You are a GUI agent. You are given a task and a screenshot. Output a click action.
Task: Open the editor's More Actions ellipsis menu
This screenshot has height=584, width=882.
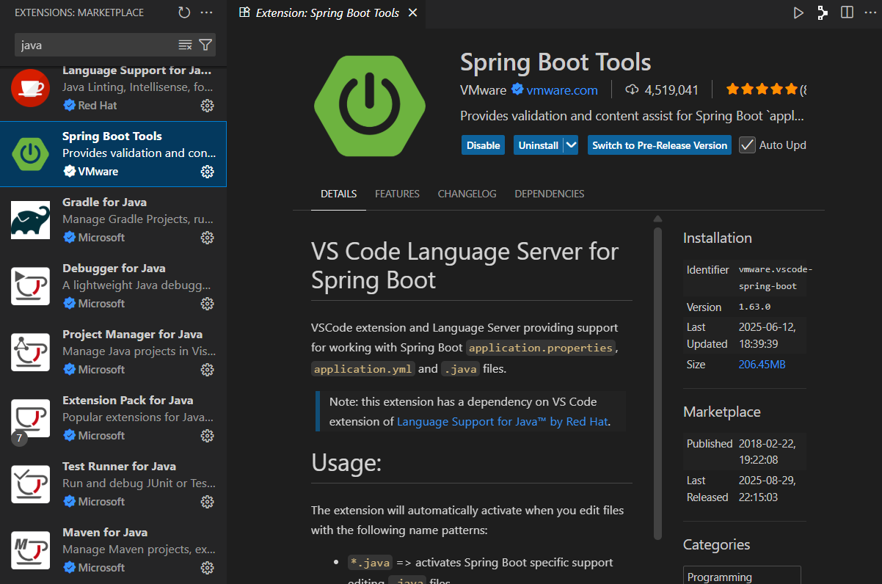870,12
